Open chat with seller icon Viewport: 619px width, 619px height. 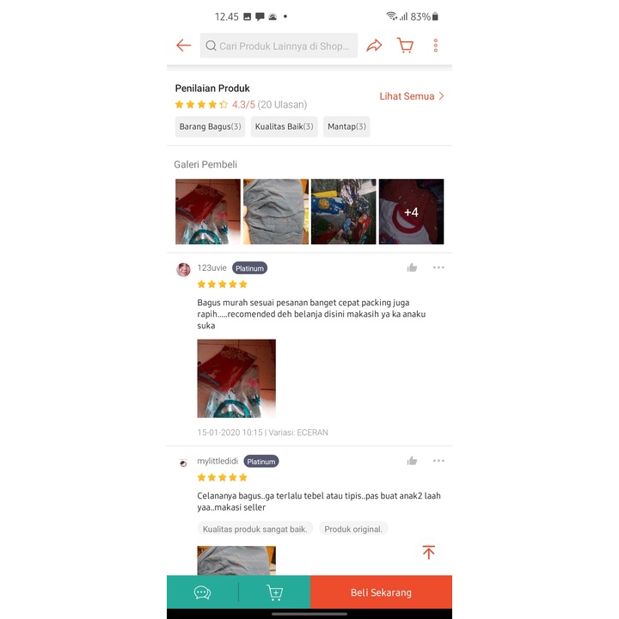click(202, 592)
